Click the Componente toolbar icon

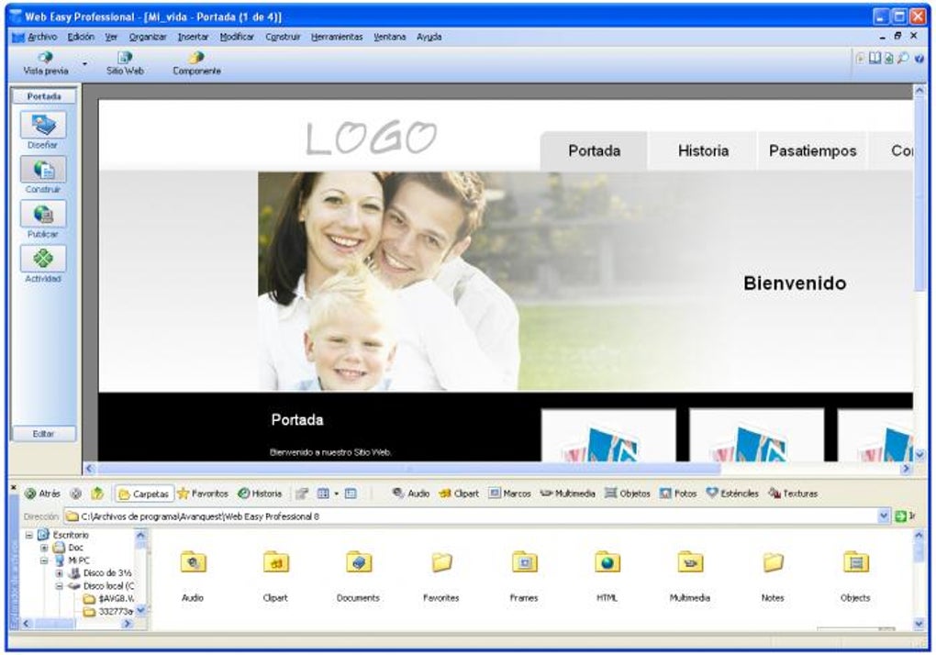[196, 61]
